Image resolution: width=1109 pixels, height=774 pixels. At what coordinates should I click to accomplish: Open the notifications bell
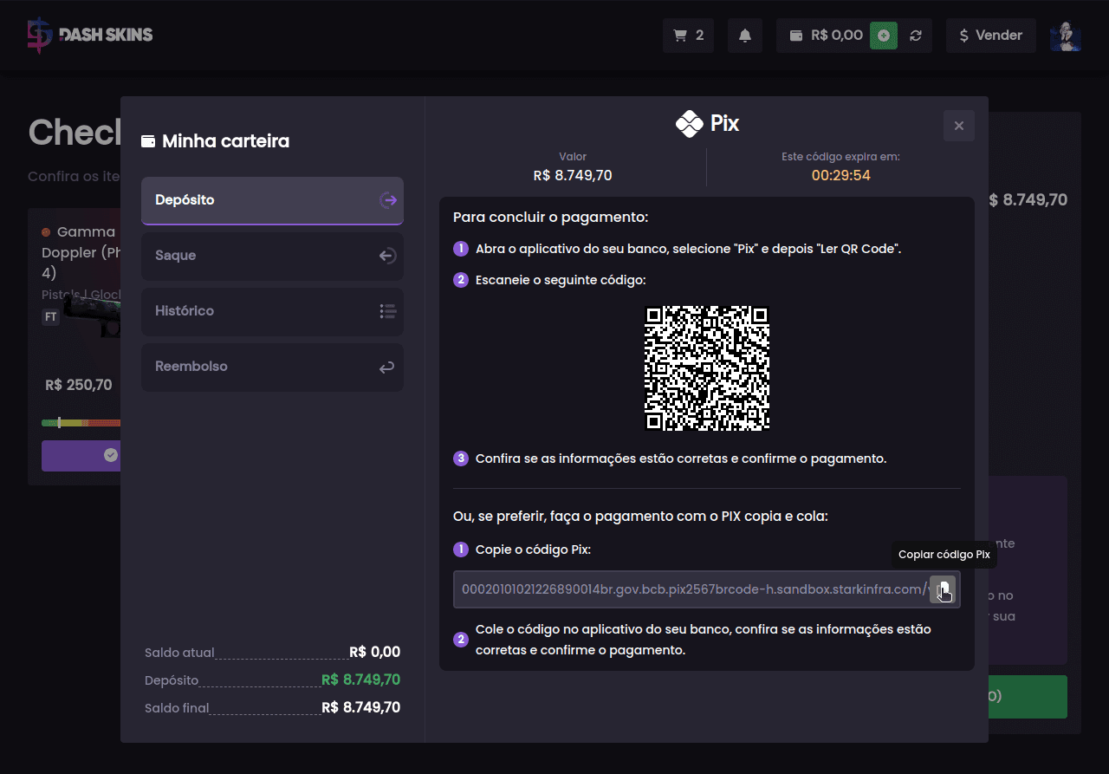745,36
